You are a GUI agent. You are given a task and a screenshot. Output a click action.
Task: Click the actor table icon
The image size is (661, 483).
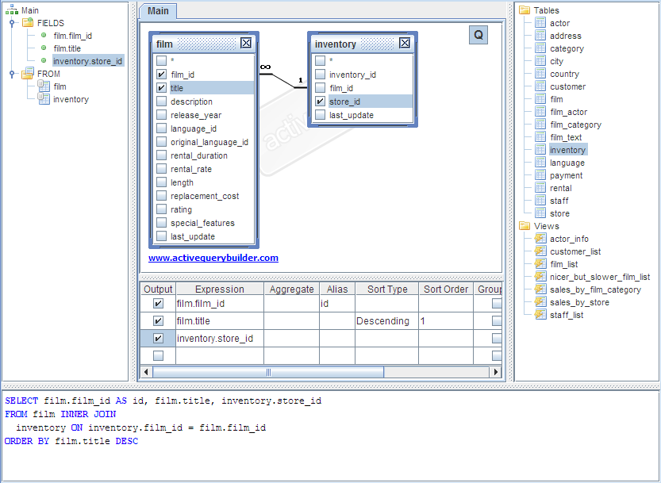540,23
